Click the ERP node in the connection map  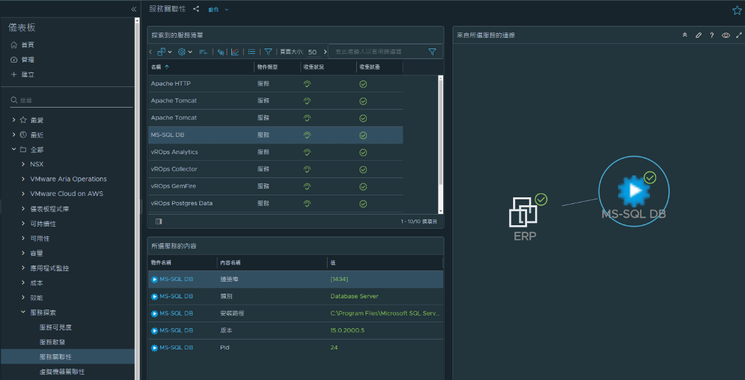pos(524,212)
